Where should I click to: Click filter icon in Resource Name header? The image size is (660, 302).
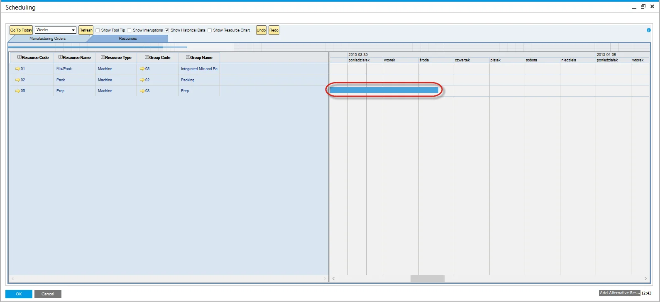(61, 57)
